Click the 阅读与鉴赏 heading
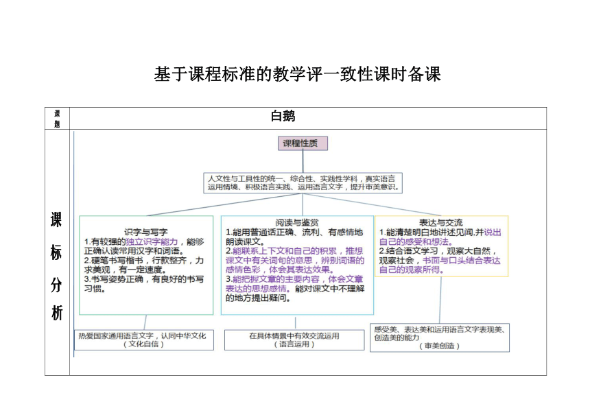This screenshot has width=590, height=417. 297,223
